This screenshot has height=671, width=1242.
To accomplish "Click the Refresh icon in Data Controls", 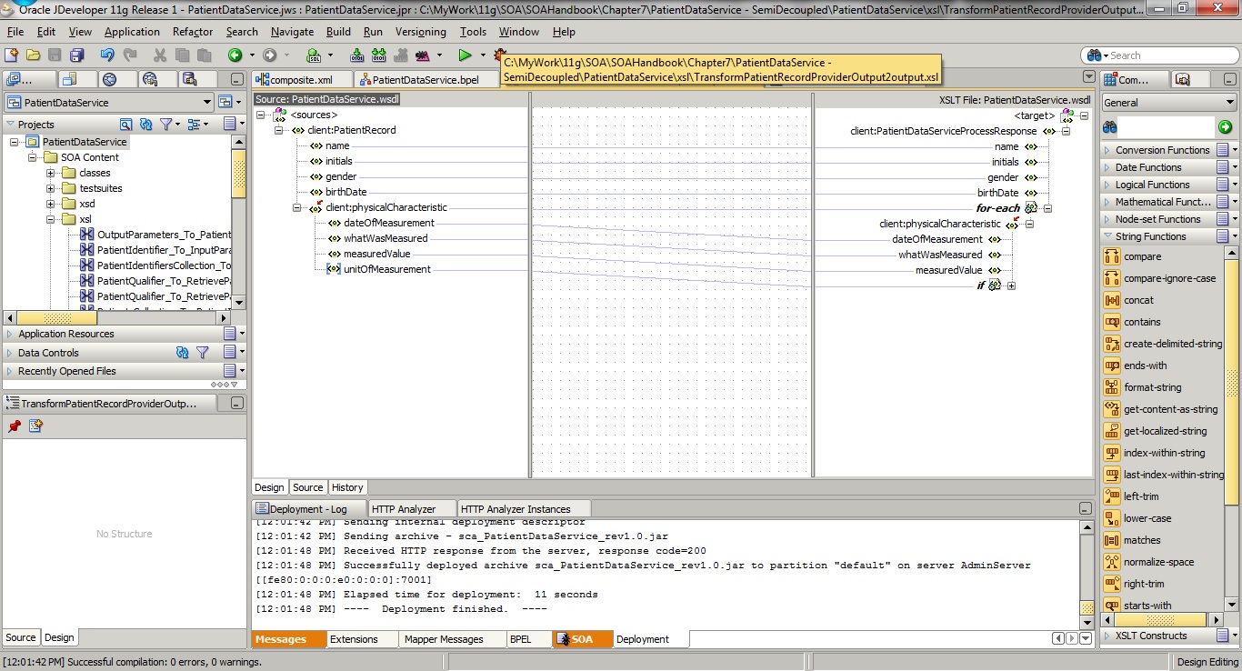I will [183, 353].
